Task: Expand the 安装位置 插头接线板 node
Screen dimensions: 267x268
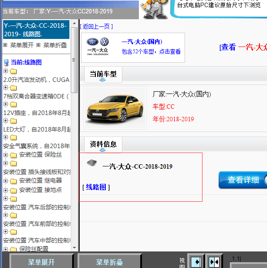Action: (5, 163)
